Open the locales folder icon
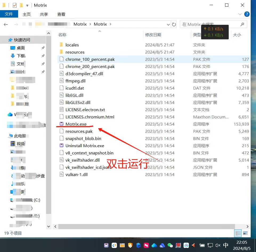The image size is (256, 252). [x=61, y=45]
